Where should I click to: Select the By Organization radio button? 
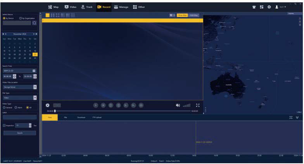[21, 18]
